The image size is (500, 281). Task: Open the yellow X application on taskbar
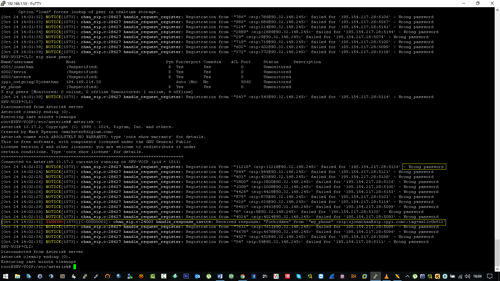(397, 276)
